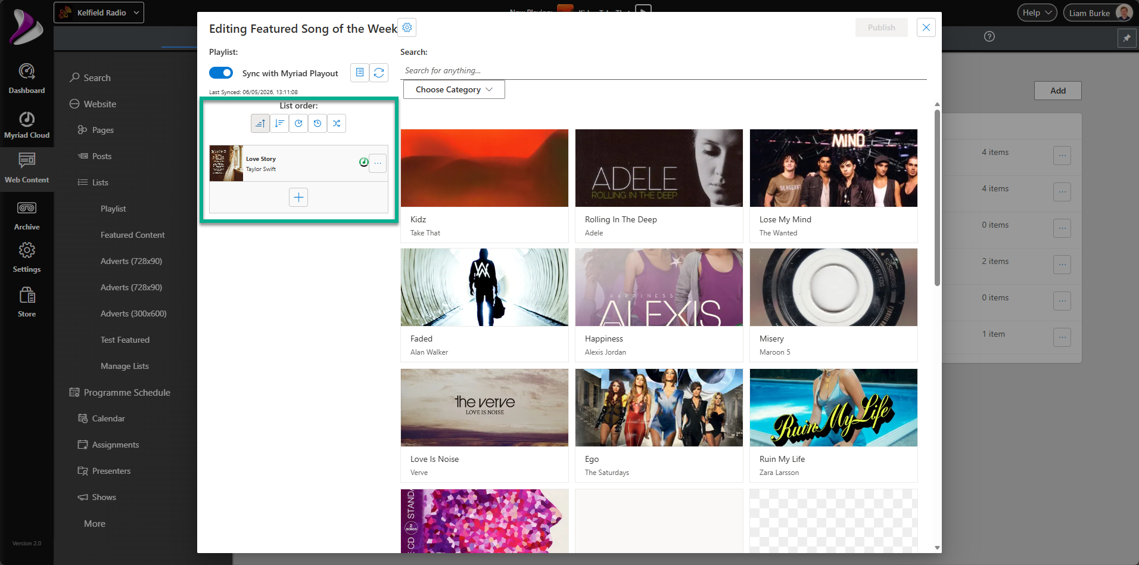Select the clockwise clock list order icon

(x=298, y=123)
